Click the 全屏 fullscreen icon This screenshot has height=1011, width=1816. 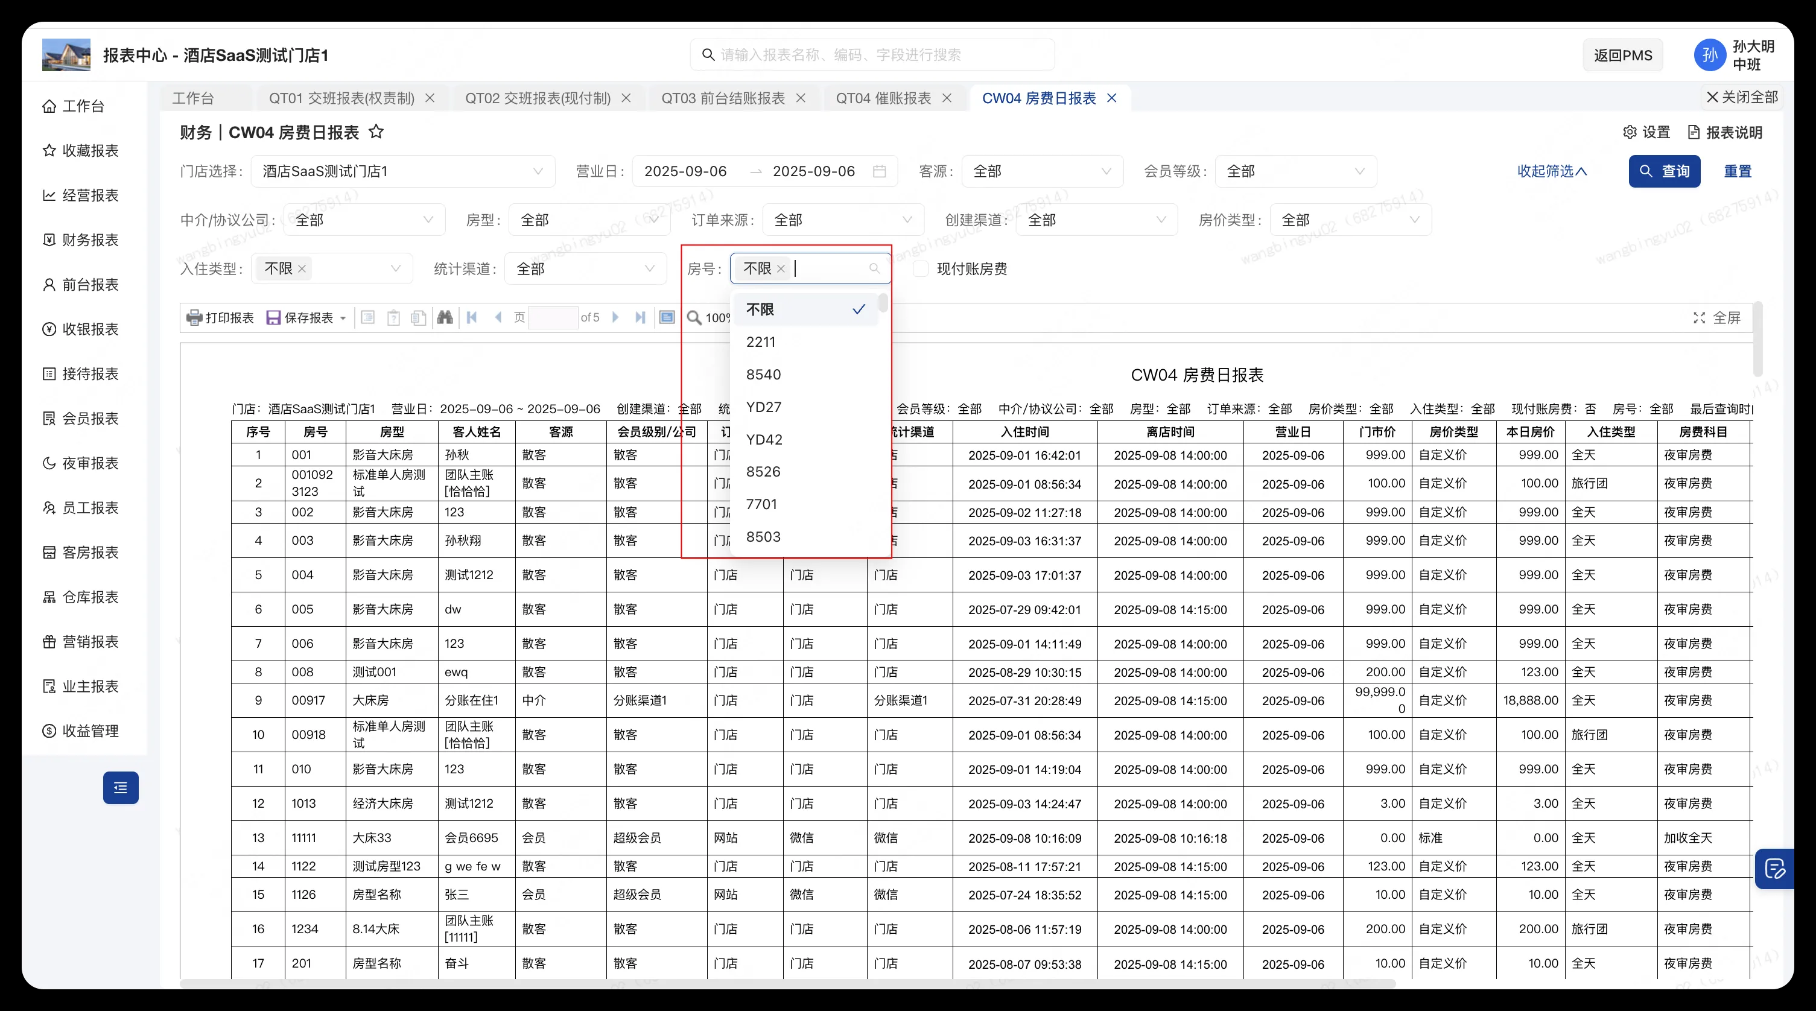point(1699,318)
